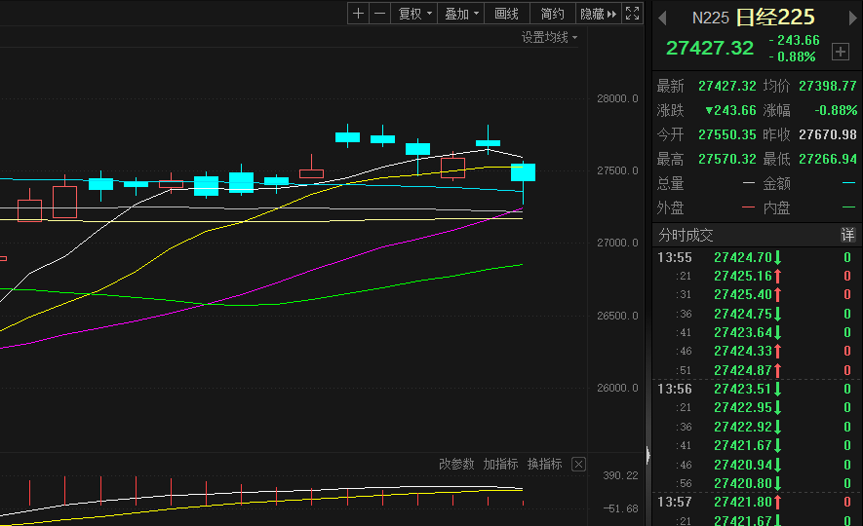
Task: Click 昨收 value 27670.98
Action: (828, 134)
